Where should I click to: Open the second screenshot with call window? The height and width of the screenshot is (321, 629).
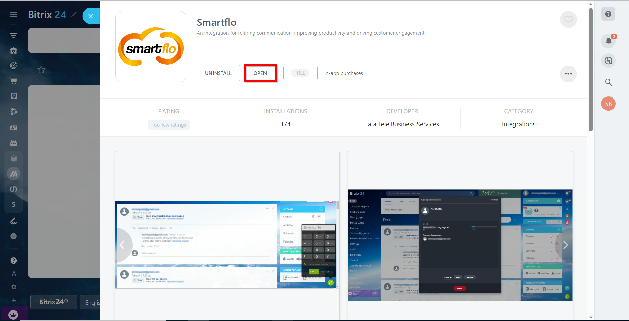(x=460, y=245)
